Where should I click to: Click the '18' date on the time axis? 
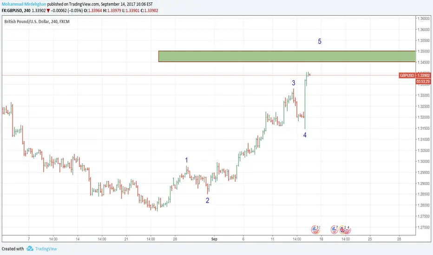click(321, 239)
